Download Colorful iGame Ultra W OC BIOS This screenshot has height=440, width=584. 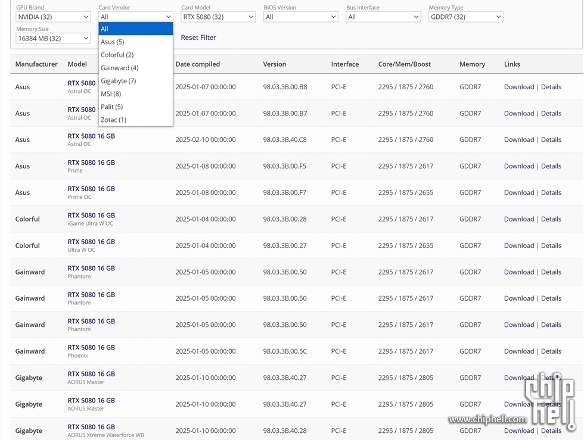pos(519,219)
